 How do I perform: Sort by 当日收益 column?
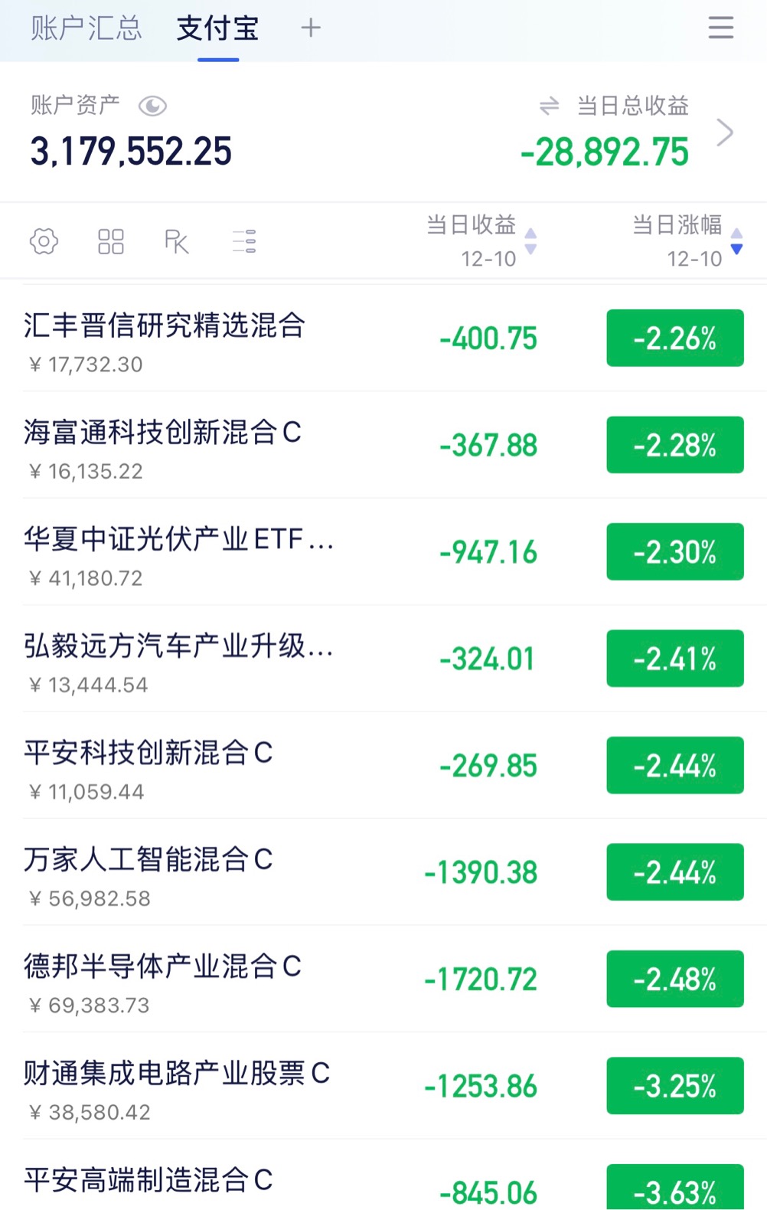pos(481,240)
